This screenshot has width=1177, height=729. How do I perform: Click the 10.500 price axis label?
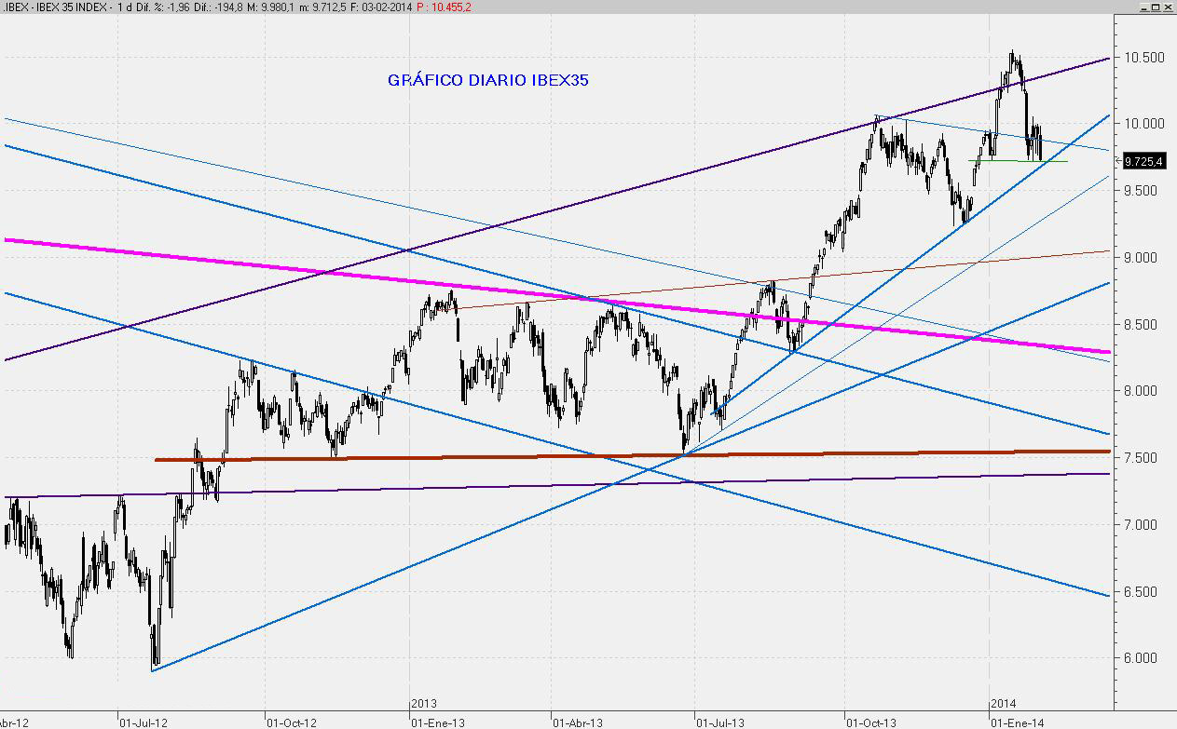1142,58
